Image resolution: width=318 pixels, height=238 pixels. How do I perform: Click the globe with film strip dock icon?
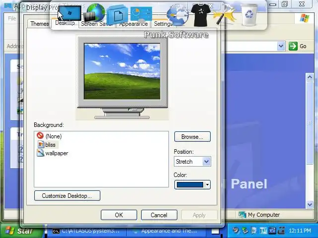(94, 13)
